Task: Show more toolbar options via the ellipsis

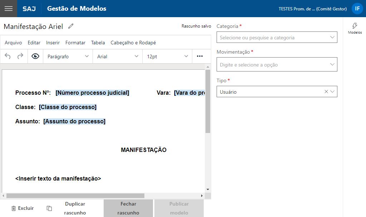Action: click(200, 56)
